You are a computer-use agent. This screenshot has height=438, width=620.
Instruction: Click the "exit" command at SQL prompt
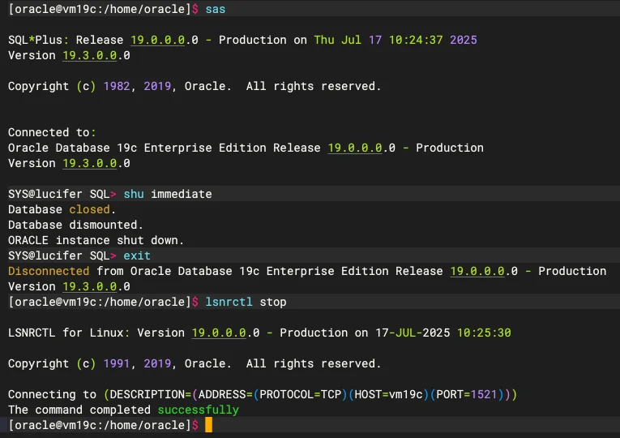(x=137, y=255)
